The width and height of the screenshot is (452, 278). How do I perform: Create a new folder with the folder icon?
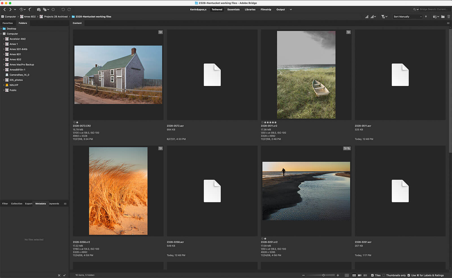443,17
